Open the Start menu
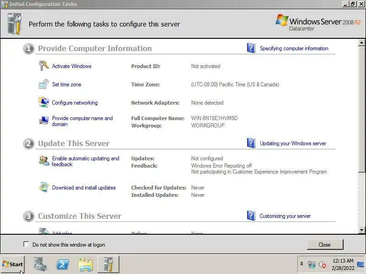 click(x=13, y=264)
